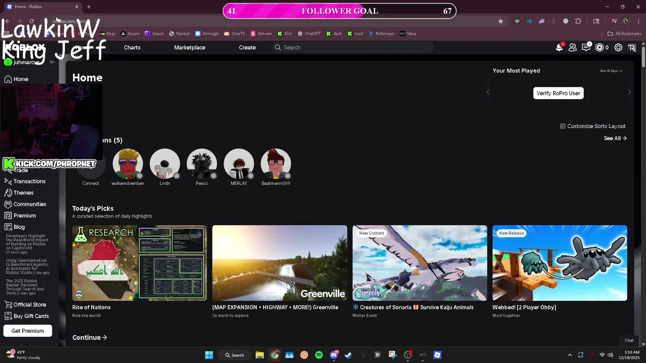Open File Explorer from the taskbar
This screenshot has height=363, width=646.
click(x=259, y=355)
